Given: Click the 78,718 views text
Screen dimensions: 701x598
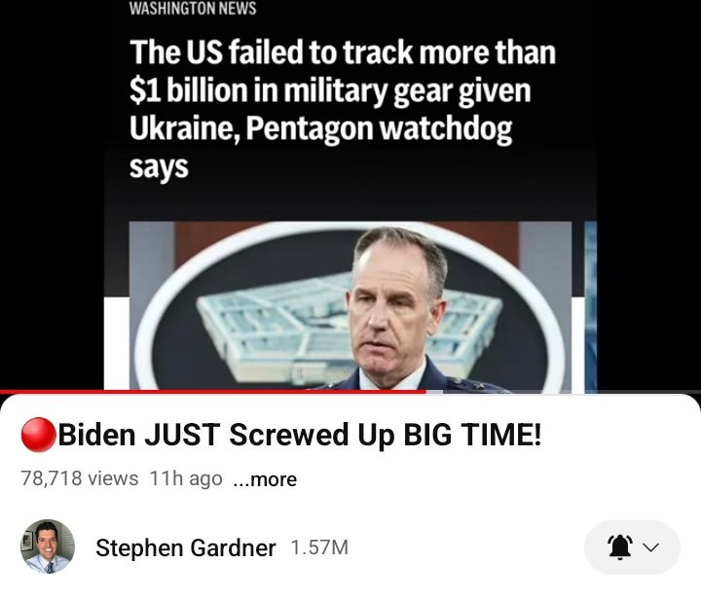Looking at the screenshot, I should tap(80, 478).
